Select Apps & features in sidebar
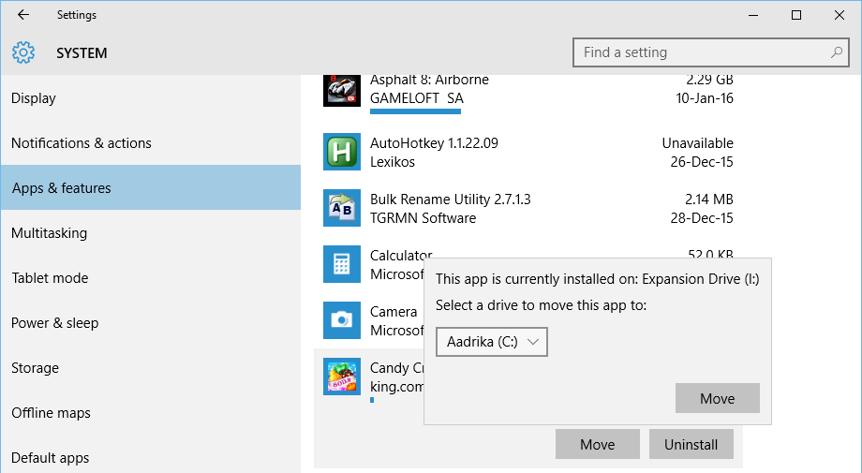The height and width of the screenshot is (473, 862). [150, 188]
